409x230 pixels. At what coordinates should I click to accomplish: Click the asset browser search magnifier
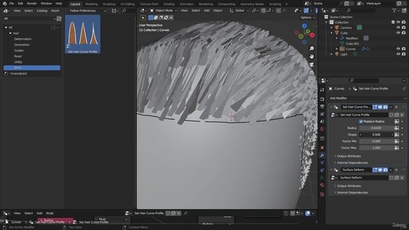[124, 11]
